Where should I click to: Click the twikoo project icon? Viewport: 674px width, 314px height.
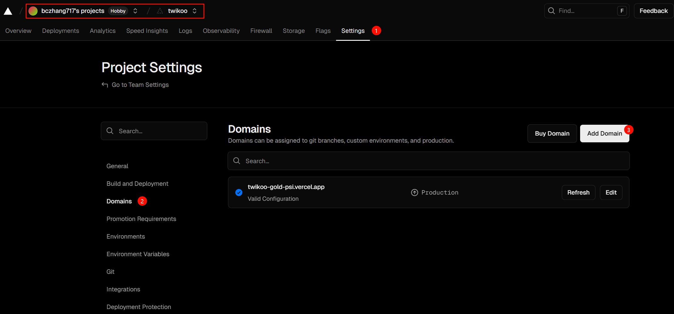tap(160, 11)
